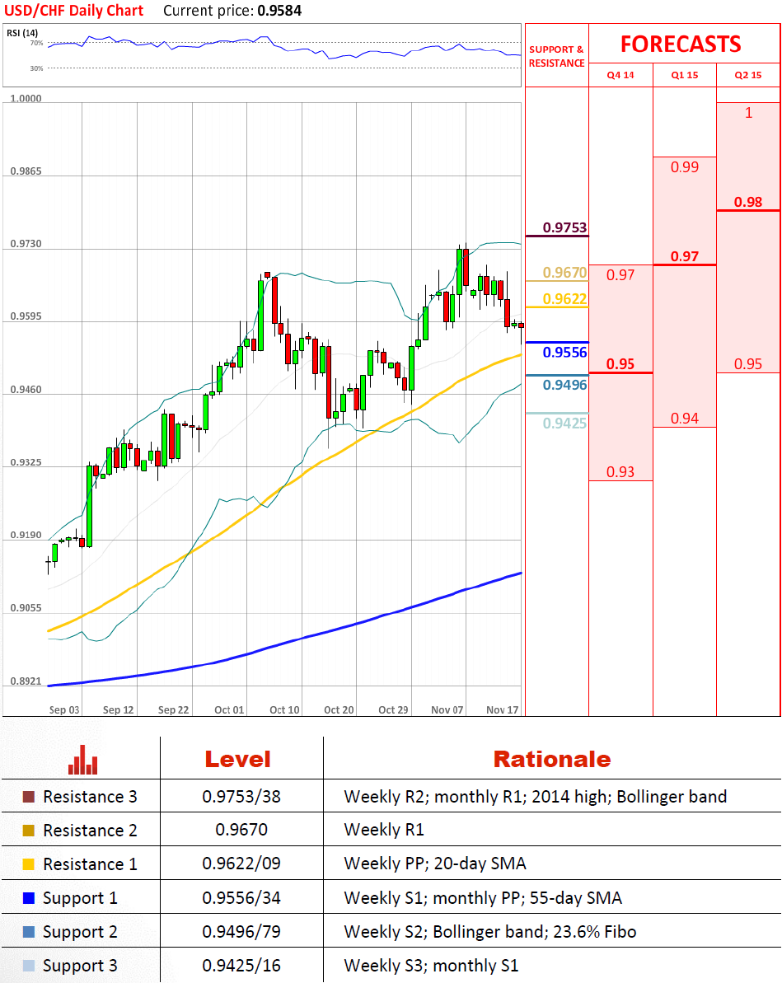This screenshot has height=983, width=782.
Task: Select the Support 2 color swatch
Action: coord(28,932)
